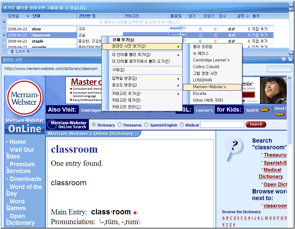Click the new-word entry row placeholder

pos(140,22)
